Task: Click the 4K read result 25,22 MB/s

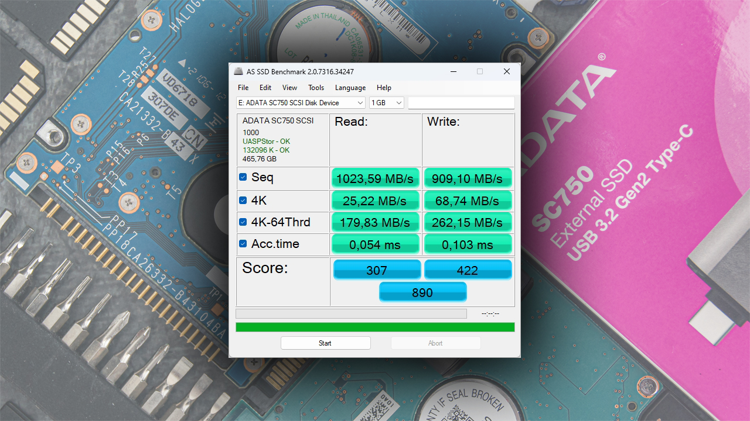Action: pos(376,201)
